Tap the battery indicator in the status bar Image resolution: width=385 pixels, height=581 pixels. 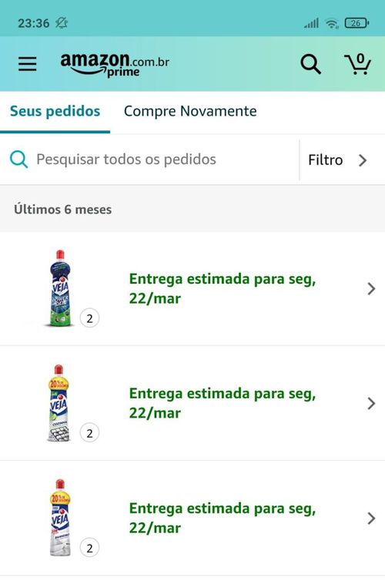[357, 23]
